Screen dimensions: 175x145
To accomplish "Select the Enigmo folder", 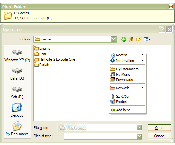I will (x=42, y=48).
